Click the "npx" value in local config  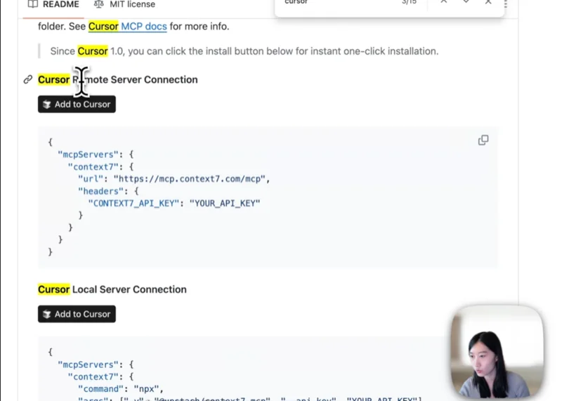[x=146, y=389]
